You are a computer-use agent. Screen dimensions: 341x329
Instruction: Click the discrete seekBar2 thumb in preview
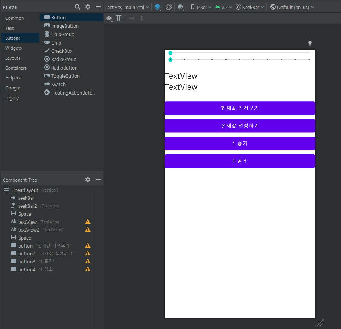pyautogui.click(x=170, y=59)
